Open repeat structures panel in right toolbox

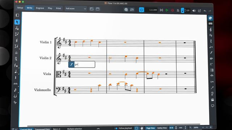tap(212, 64)
